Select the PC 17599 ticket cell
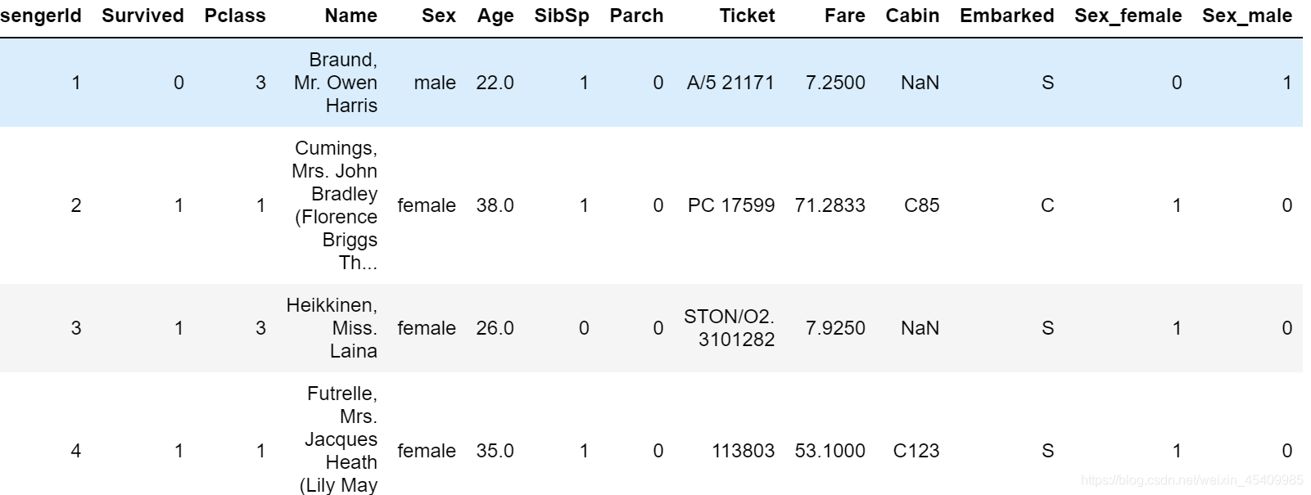 pyautogui.click(x=730, y=205)
